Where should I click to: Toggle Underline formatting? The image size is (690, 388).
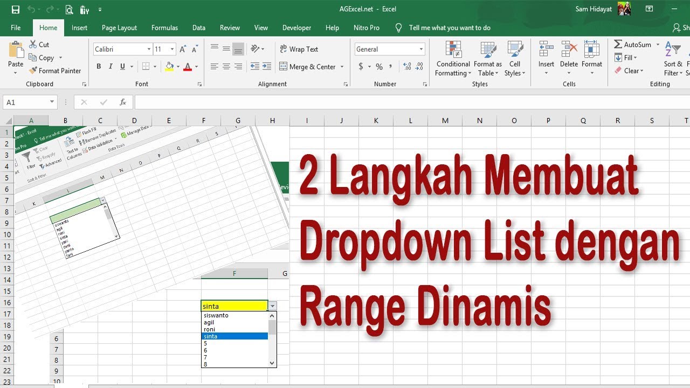click(x=123, y=67)
